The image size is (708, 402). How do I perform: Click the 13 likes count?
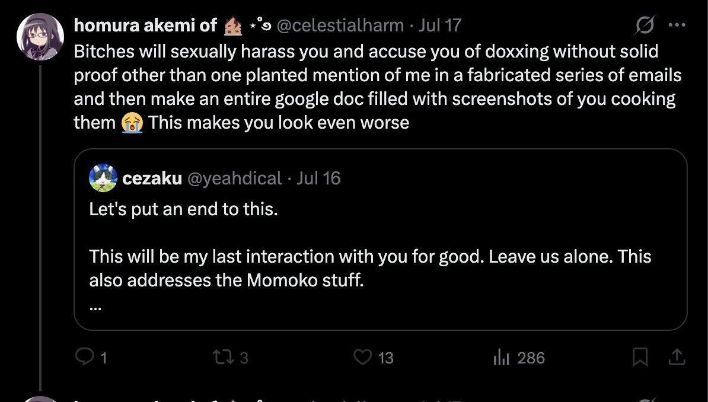coord(385,358)
